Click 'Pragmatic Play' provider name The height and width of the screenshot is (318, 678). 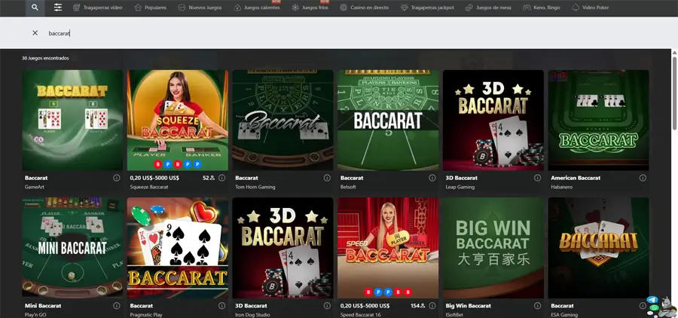(146, 314)
